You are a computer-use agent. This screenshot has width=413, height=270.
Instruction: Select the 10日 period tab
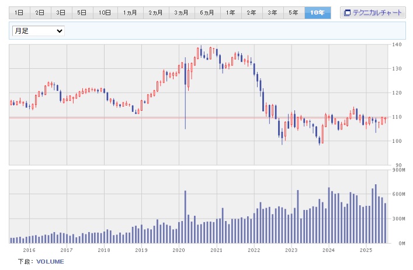click(105, 13)
